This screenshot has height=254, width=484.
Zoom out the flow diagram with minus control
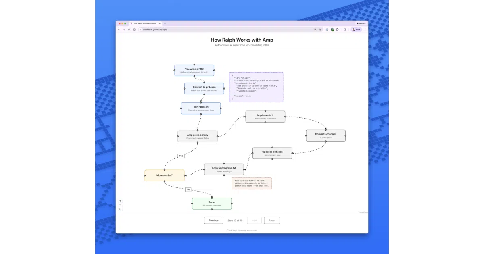(120, 205)
